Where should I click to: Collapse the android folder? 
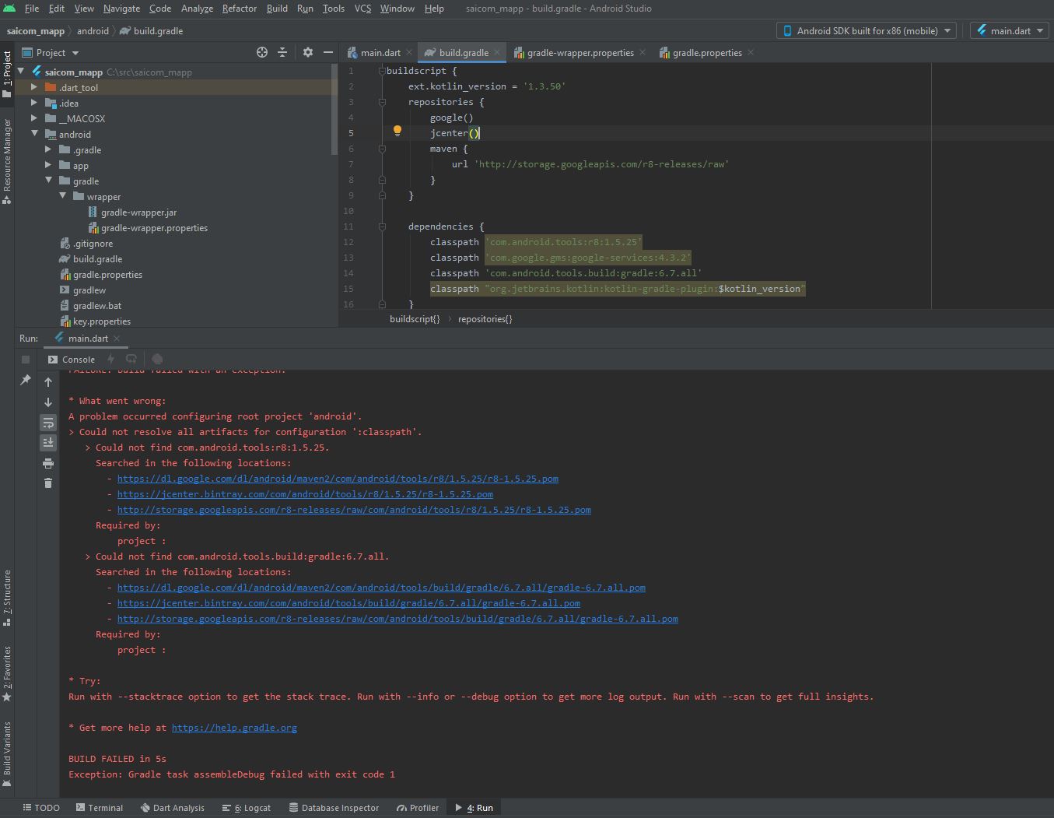click(34, 134)
